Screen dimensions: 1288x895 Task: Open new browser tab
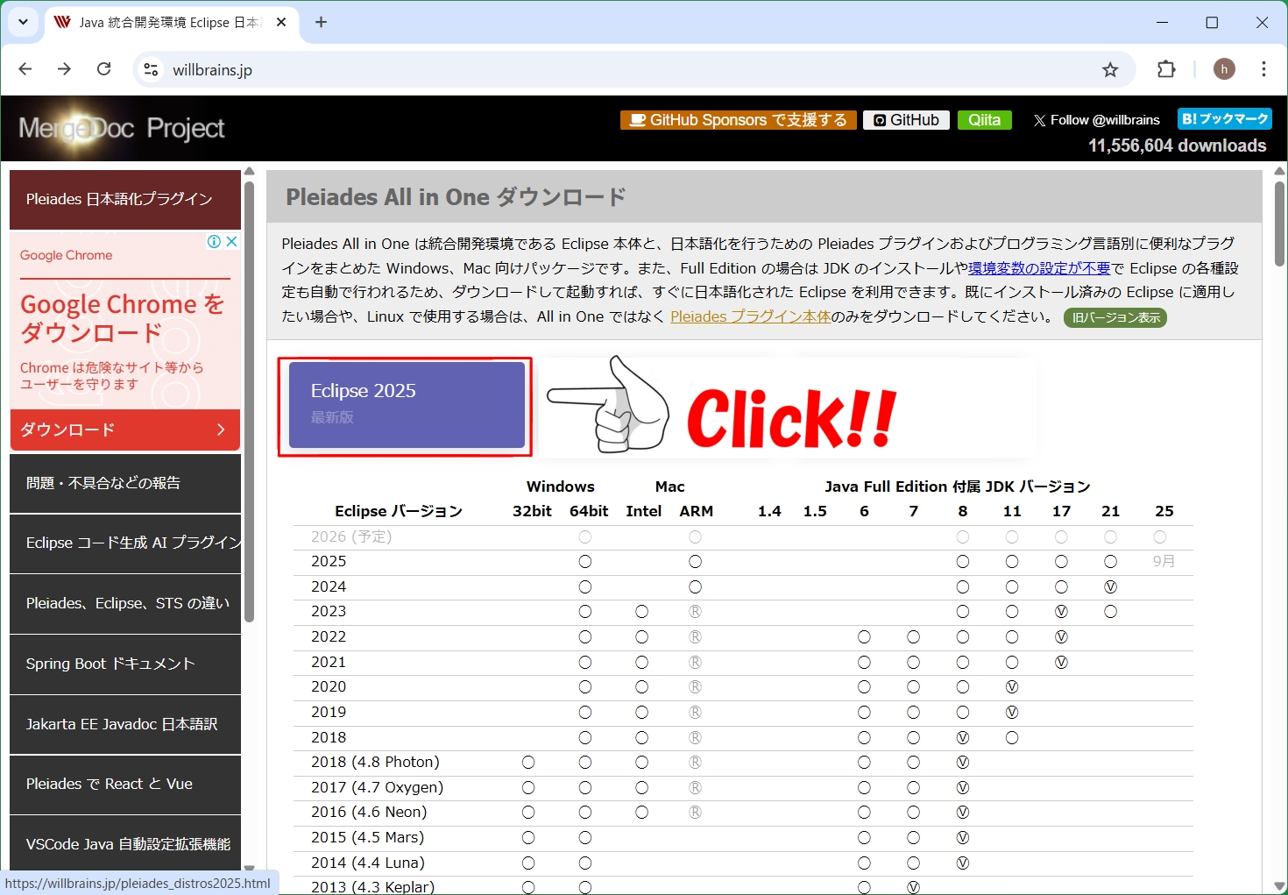tap(321, 22)
